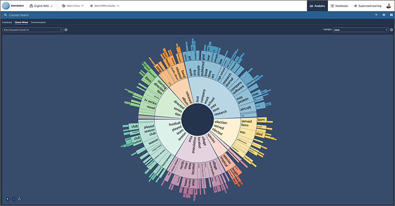
Task: Click the 'god' outer blue segment
Action: (x=203, y=56)
